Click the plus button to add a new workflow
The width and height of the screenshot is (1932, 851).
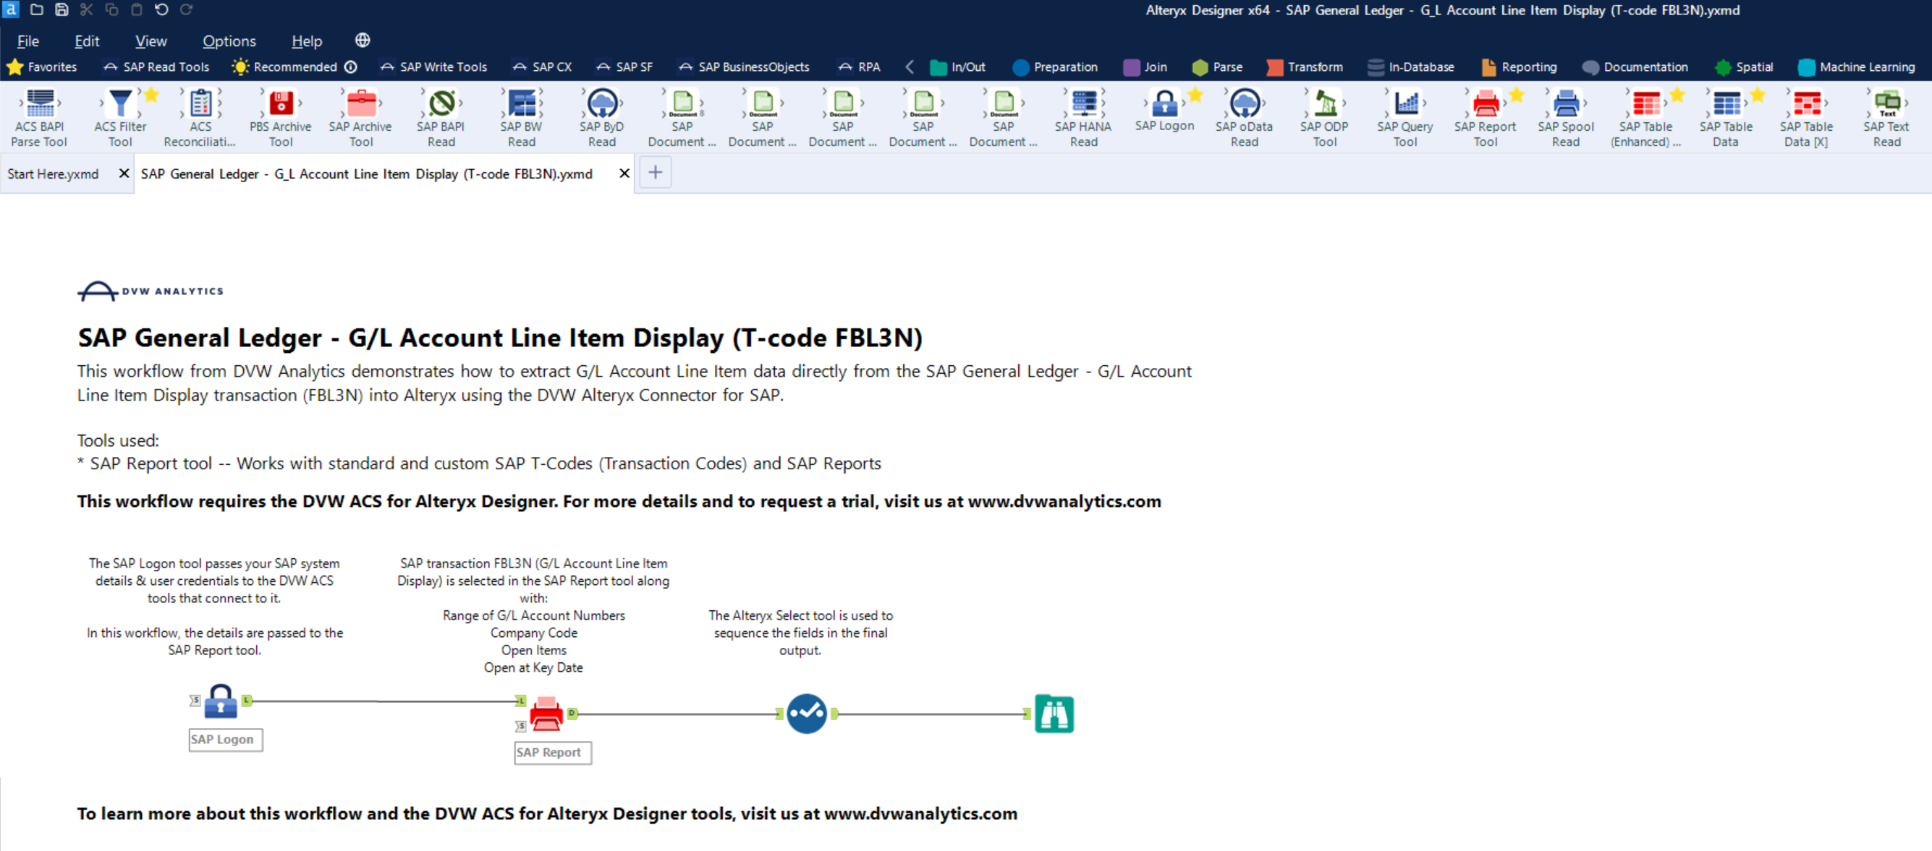point(655,172)
